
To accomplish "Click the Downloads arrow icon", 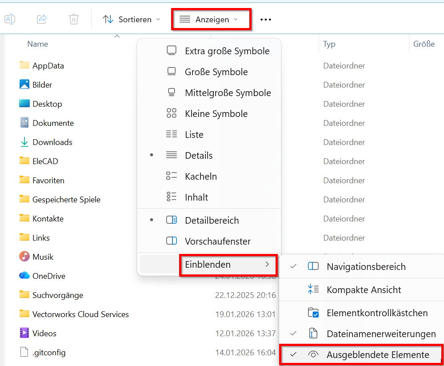I will (24, 142).
